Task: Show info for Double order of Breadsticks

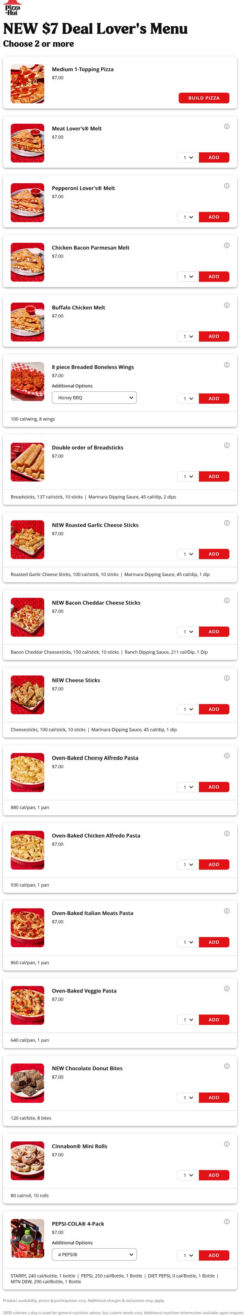Action: pyautogui.click(x=227, y=445)
